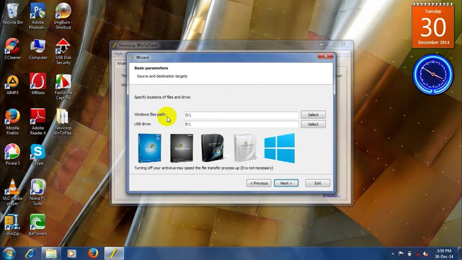
Task: Show hidden system tray icons
Action: (393, 253)
